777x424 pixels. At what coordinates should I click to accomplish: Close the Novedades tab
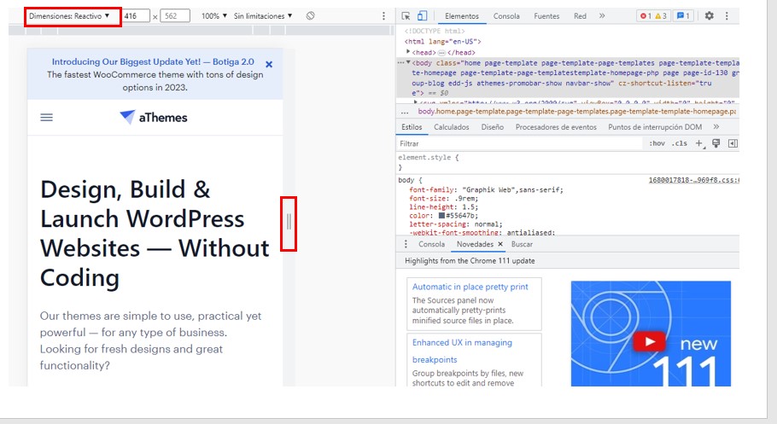tap(500, 244)
